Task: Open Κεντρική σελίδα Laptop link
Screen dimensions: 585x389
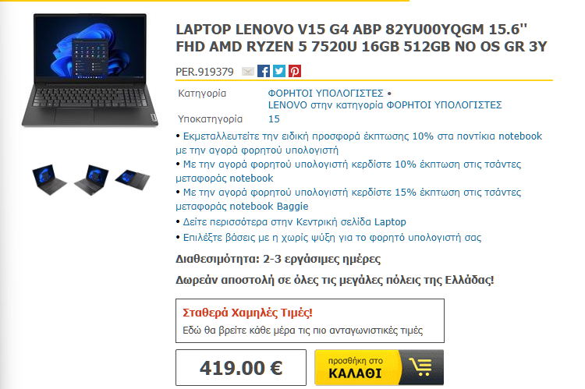Action: 294,222
